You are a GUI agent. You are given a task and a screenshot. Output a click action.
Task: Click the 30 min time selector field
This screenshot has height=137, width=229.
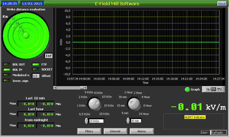pos(136,121)
